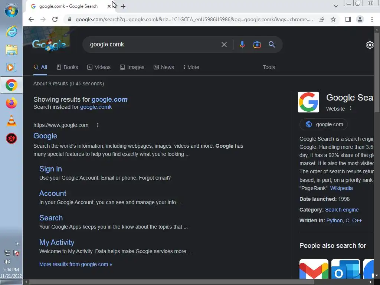
Task: Open options for google.com result
Action: [98, 125]
